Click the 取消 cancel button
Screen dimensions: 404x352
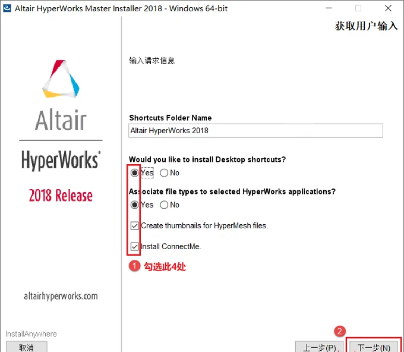pyautogui.click(x=27, y=347)
